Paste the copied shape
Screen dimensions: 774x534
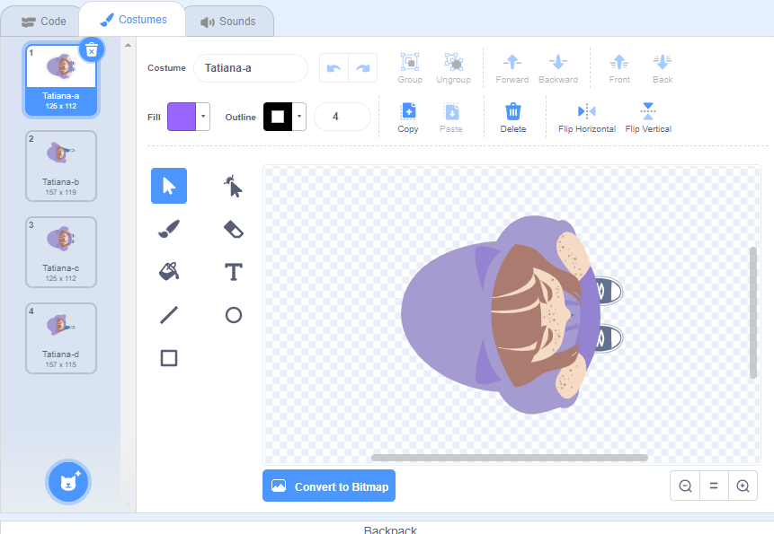(x=451, y=118)
